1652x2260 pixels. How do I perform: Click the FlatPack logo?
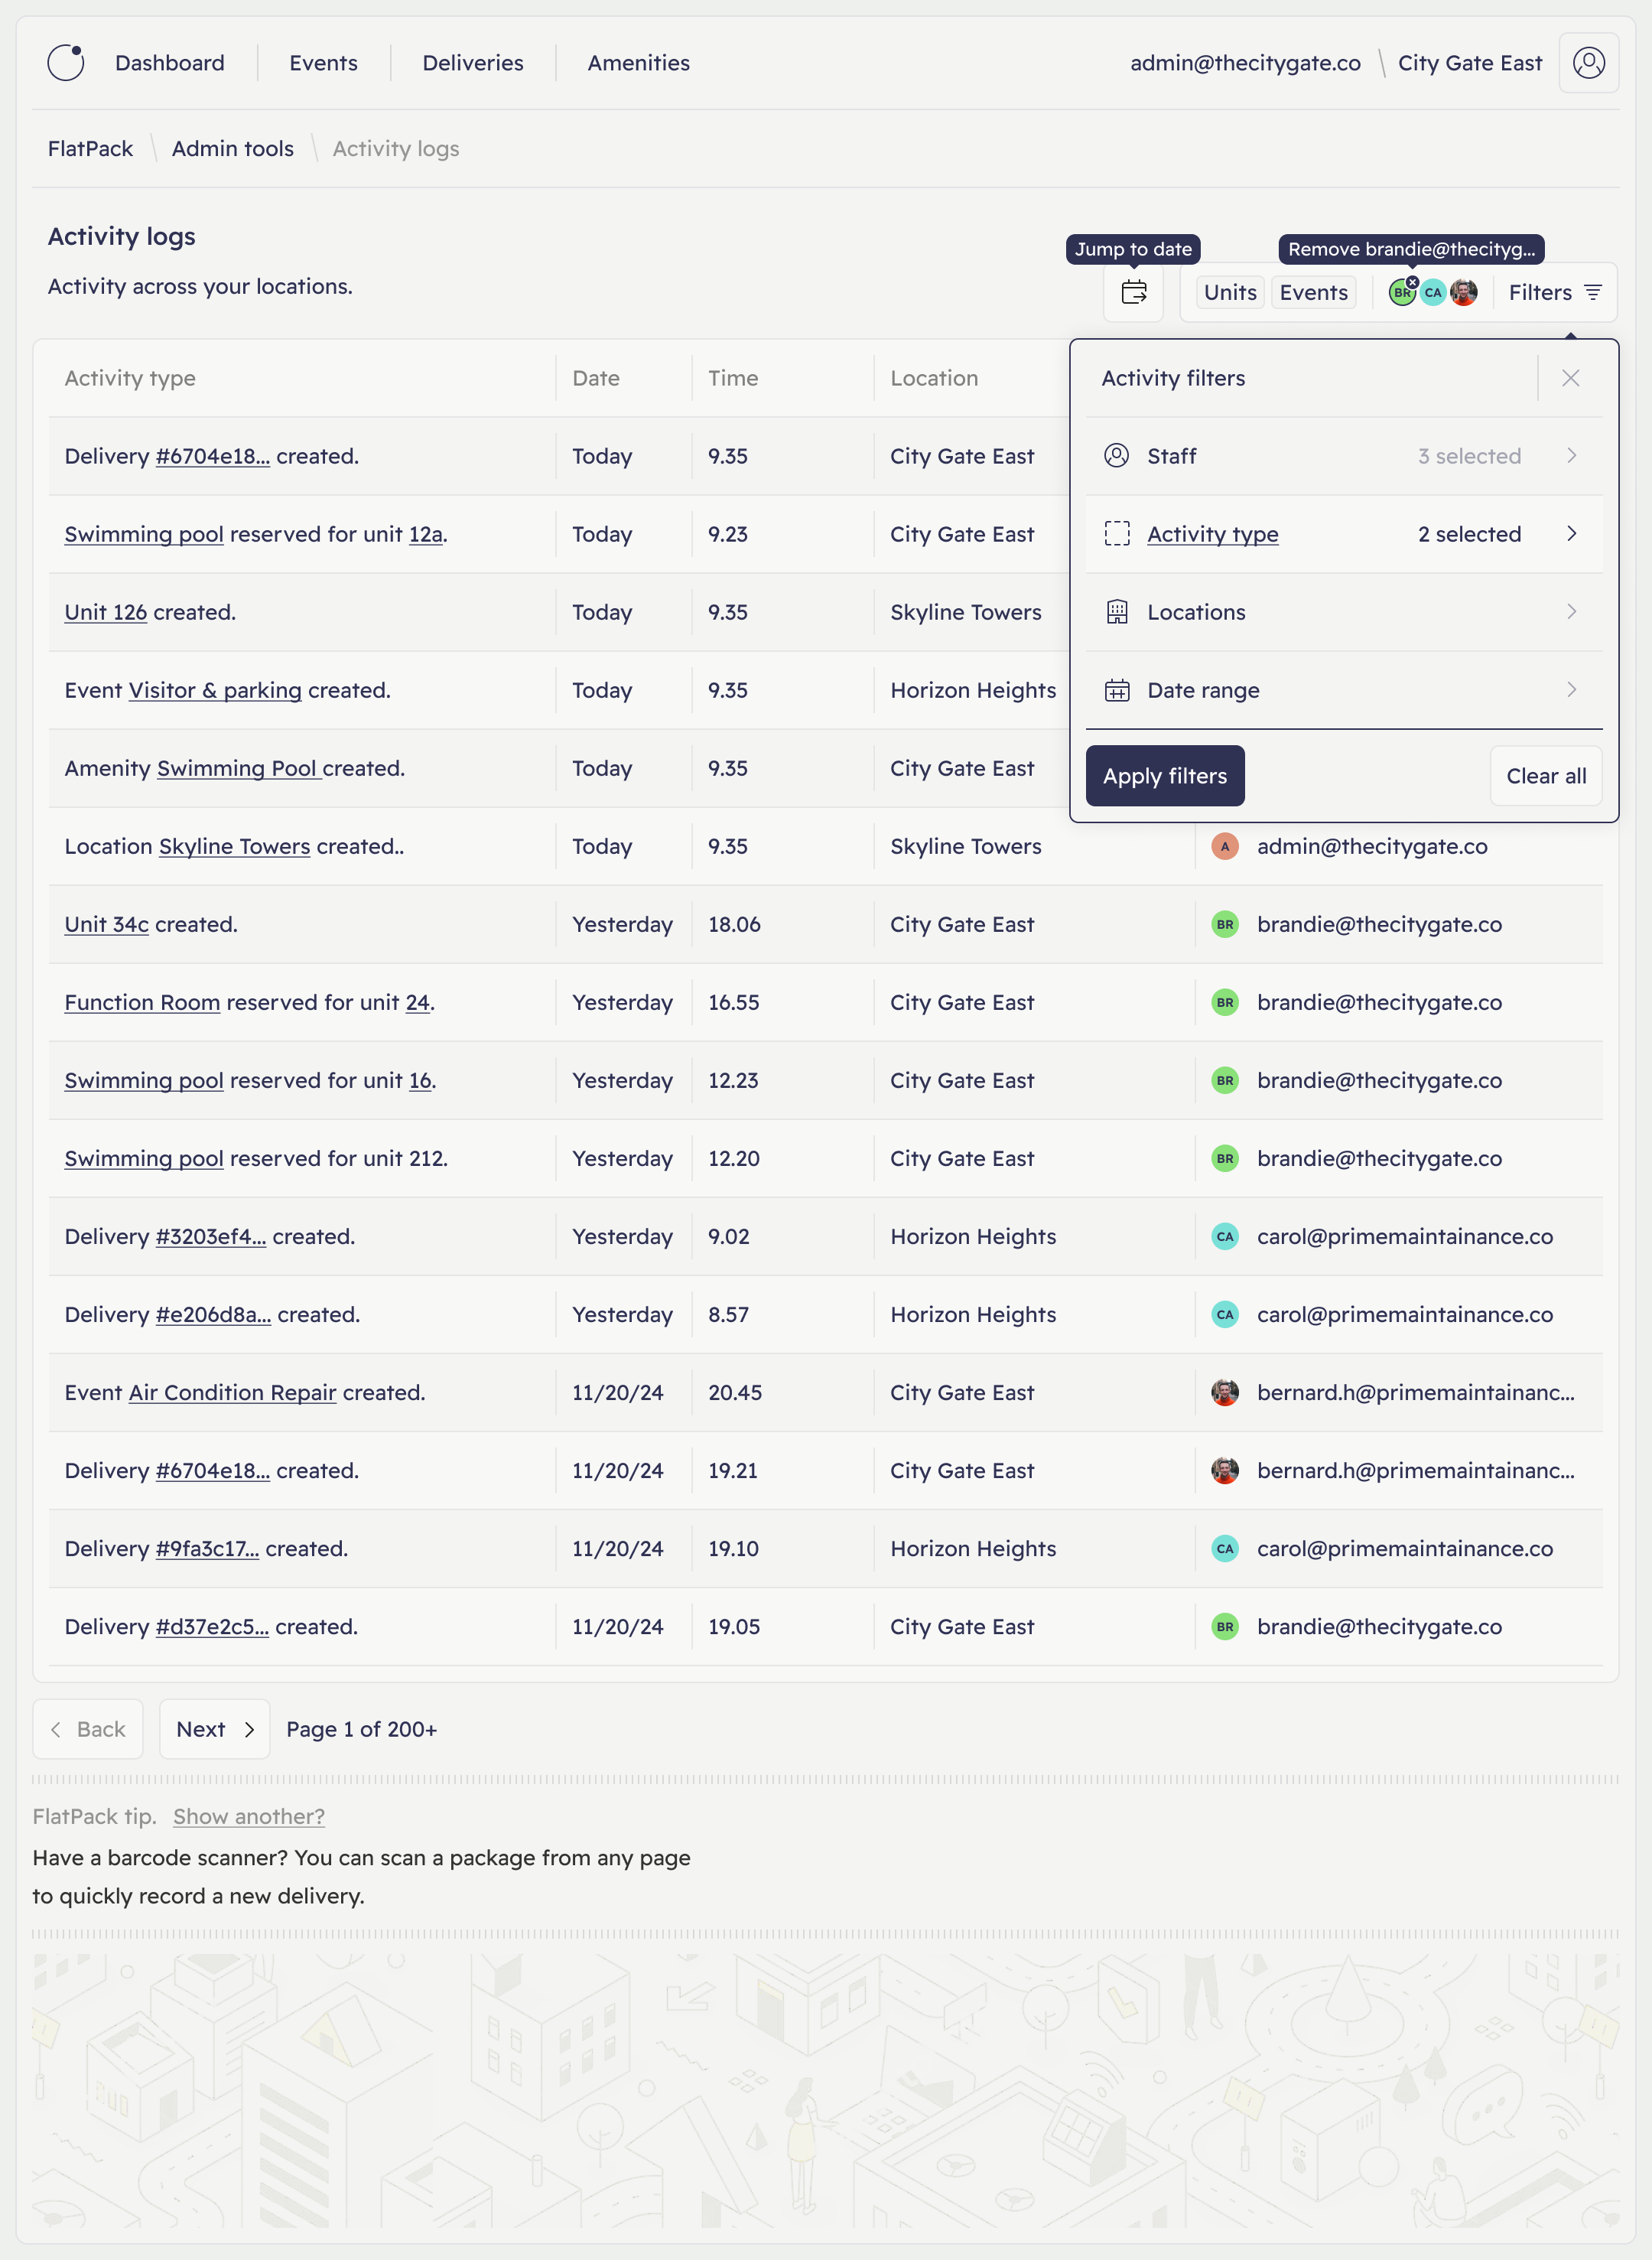click(66, 62)
